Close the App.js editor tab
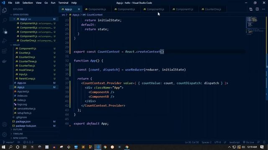The image size is (268, 150). [x=79, y=9]
